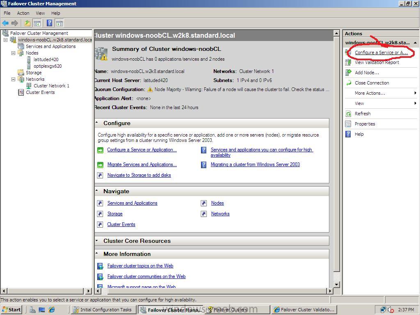Expand the View submenu in Actions pane
This screenshot has width=420, height=315.
tap(415, 103)
